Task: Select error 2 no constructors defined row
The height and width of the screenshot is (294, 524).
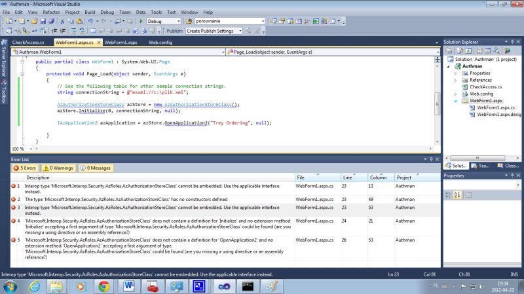Action: pos(225,200)
